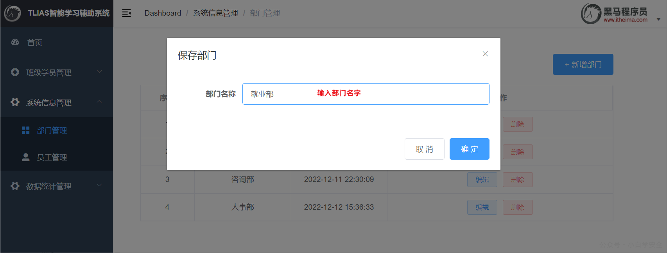The image size is (667, 253).
Task: Click the person icon beside 员工管理
Action: [26, 157]
